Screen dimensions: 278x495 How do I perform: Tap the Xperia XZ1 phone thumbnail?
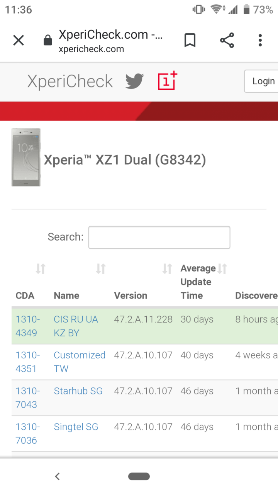pos(26,157)
